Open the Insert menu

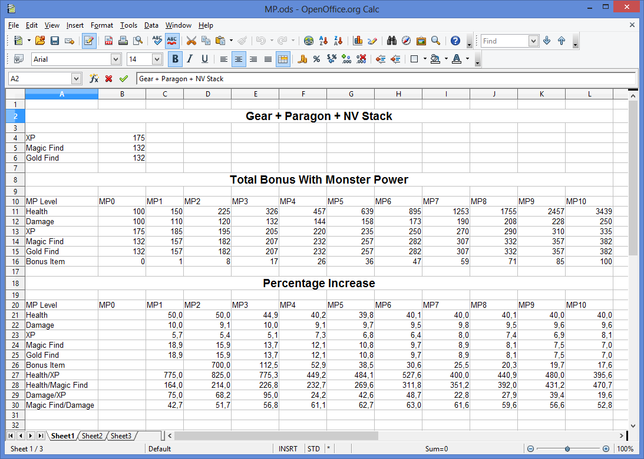[75, 25]
